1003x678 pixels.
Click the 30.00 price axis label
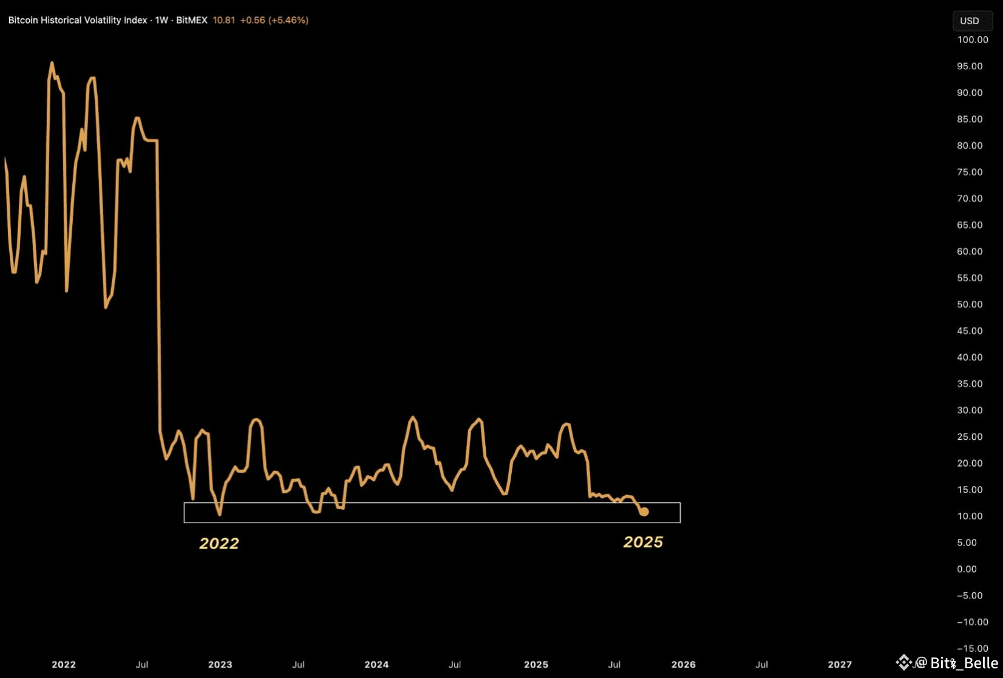tap(970, 410)
